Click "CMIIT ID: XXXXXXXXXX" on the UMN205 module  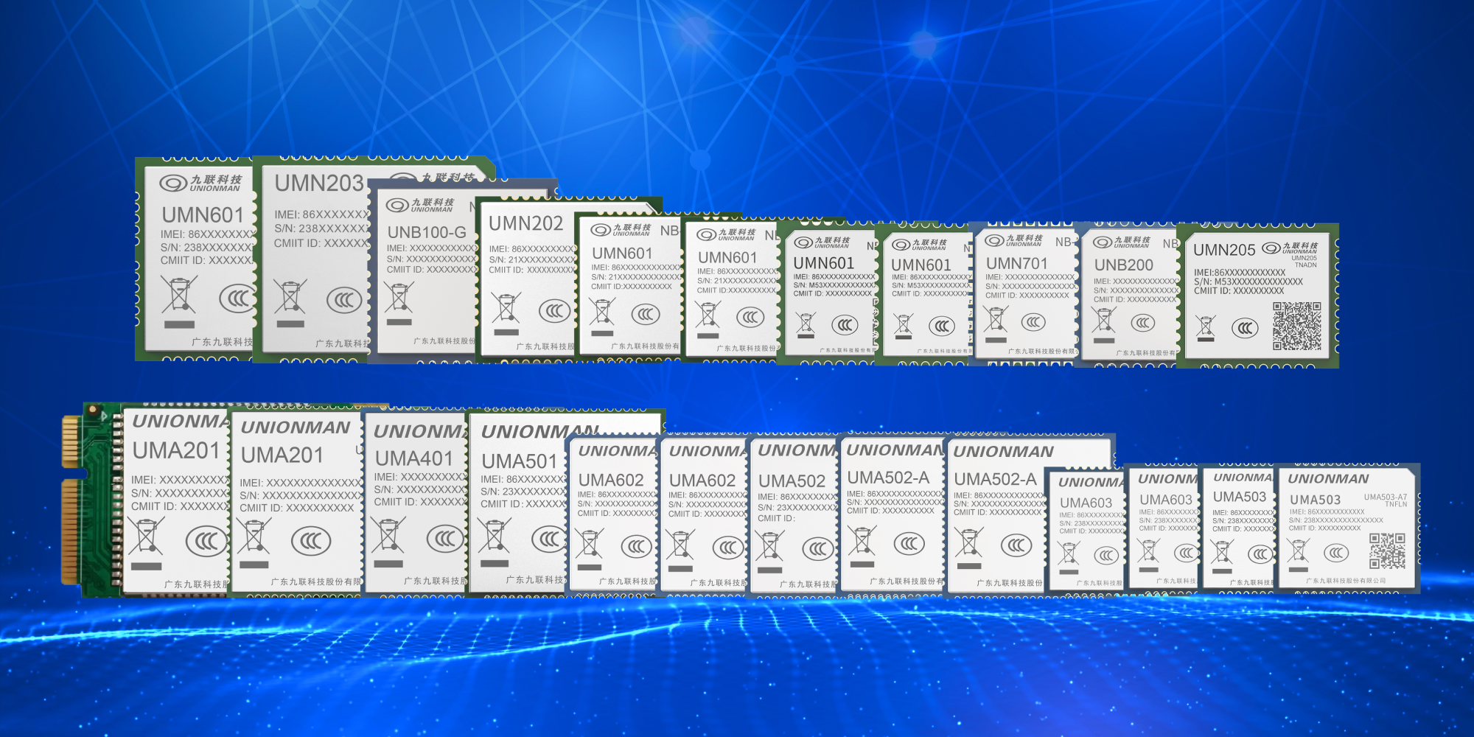1239,291
